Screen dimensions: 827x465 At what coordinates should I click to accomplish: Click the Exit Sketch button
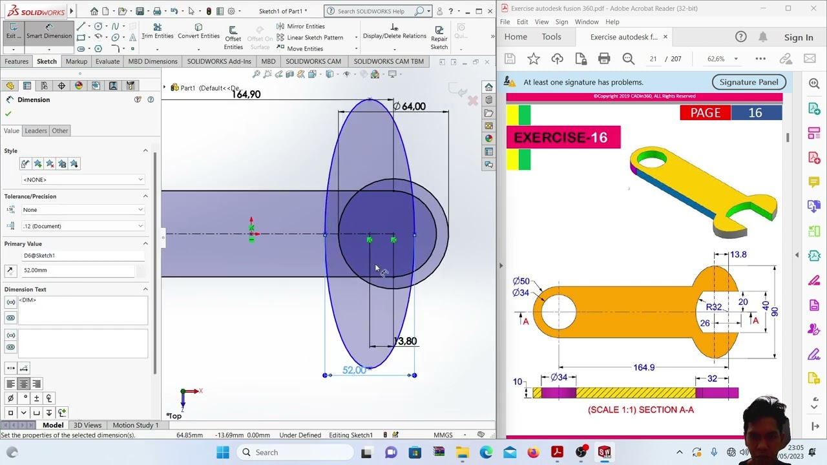click(x=13, y=32)
